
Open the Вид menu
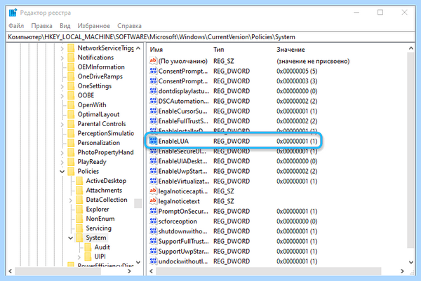click(65, 26)
